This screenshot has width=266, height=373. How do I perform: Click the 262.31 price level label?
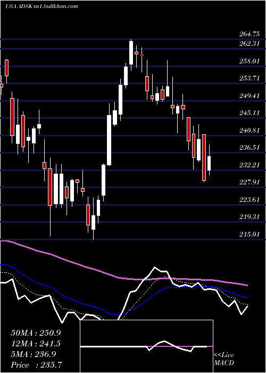click(x=249, y=44)
